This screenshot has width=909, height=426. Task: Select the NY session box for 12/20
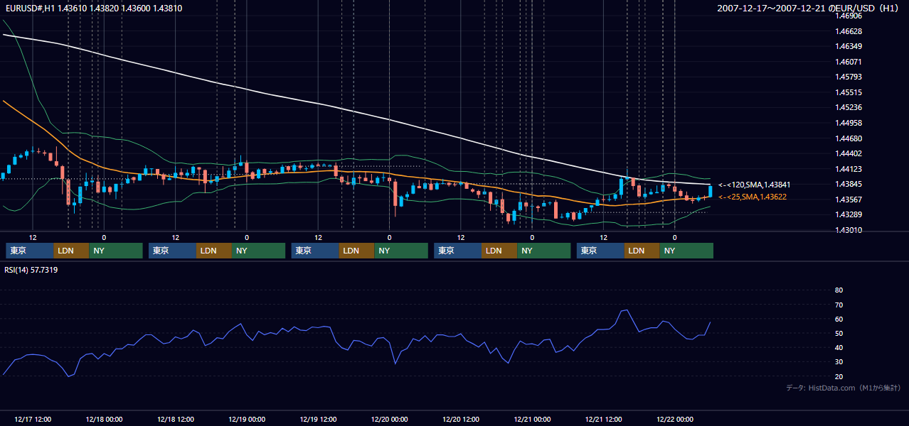[x=544, y=251]
